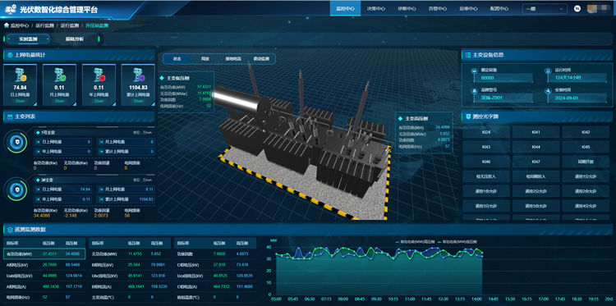Select the tower icon with value 1104.83

(138, 75)
